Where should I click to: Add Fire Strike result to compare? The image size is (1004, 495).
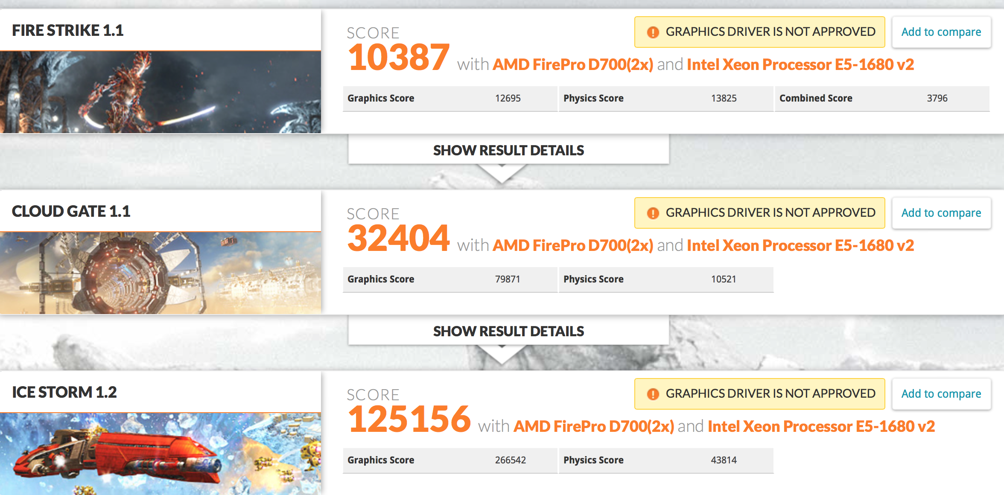pyautogui.click(x=941, y=32)
